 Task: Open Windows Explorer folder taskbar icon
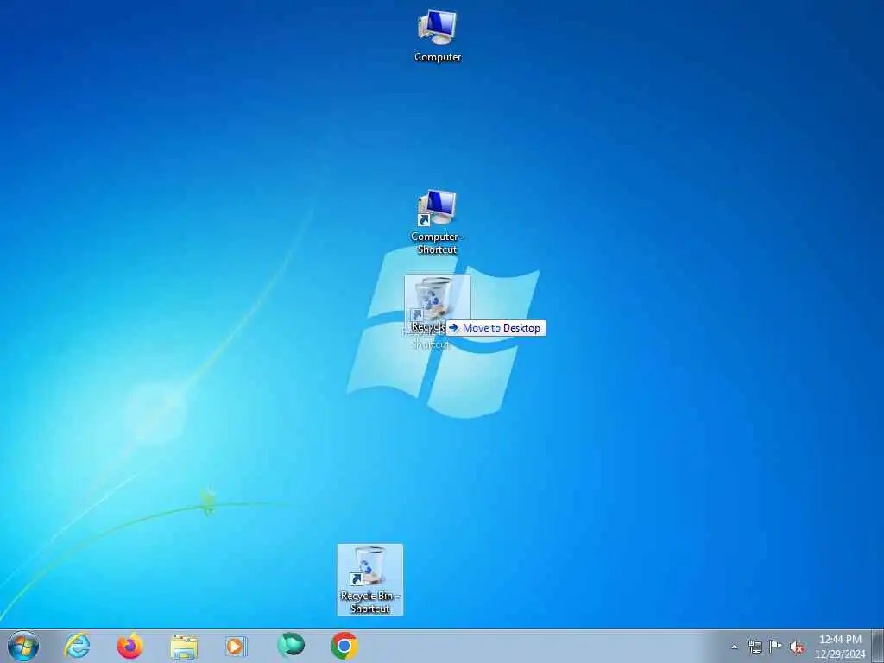coord(184,647)
